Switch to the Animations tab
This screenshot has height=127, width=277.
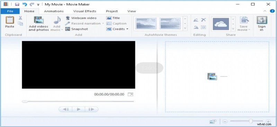coord(54,11)
